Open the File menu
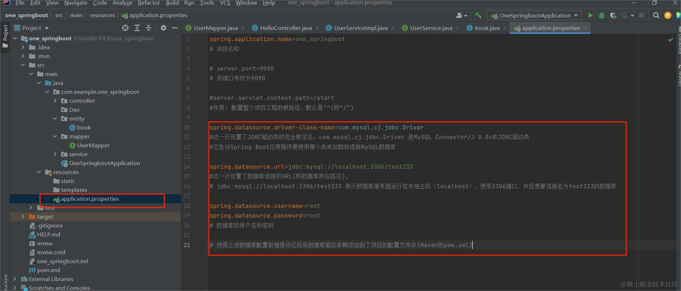 click(x=20, y=3)
